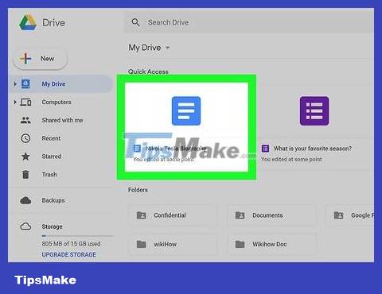This screenshot has height=294, width=382.
Task: Open Computers in sidebar
Action: pos(57,102)
